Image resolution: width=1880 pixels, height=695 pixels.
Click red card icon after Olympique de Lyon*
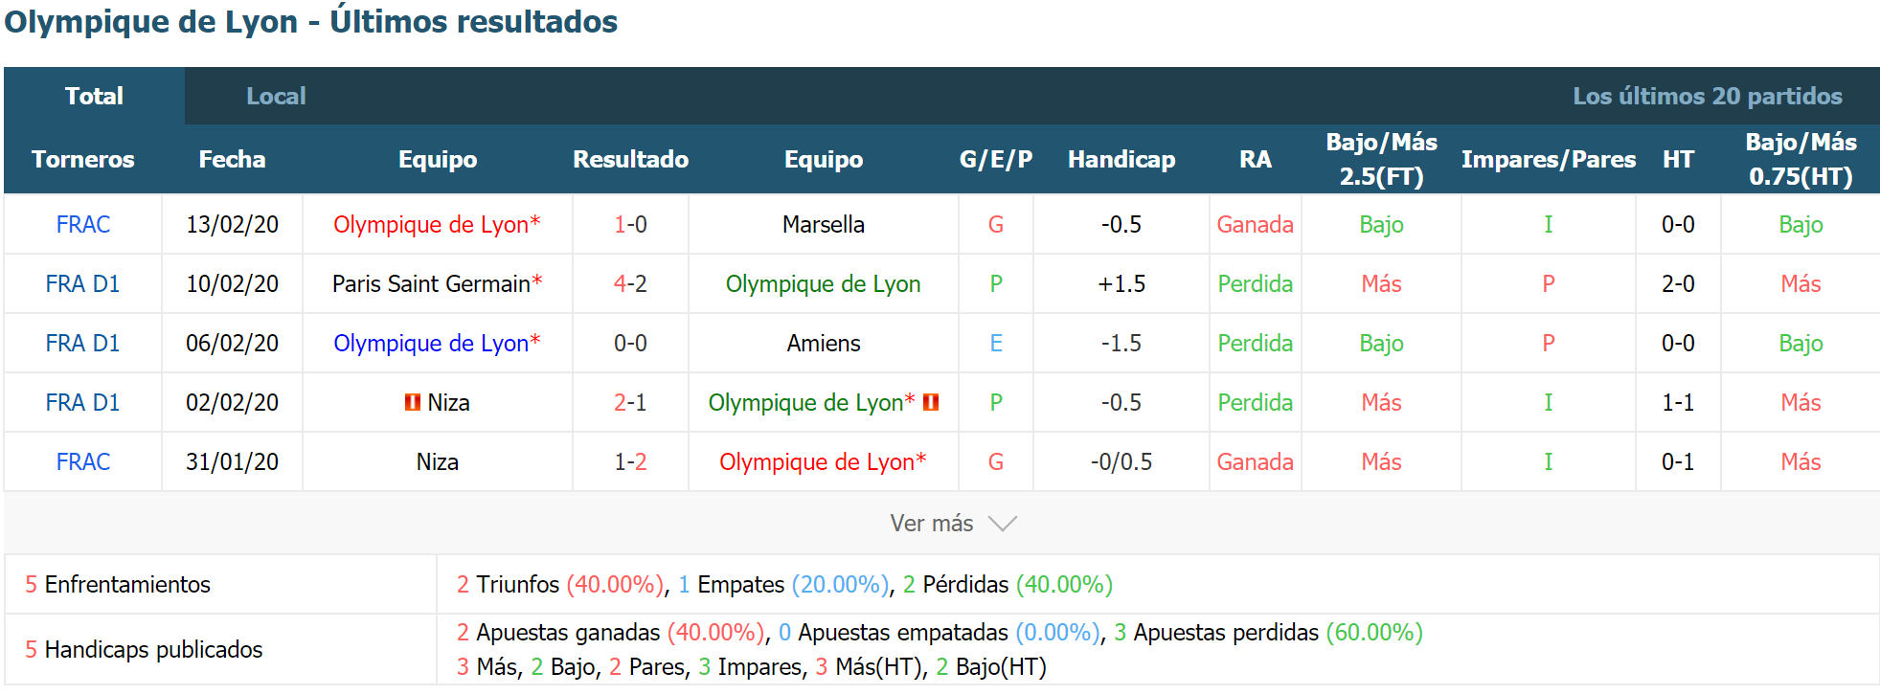point(931,403)
